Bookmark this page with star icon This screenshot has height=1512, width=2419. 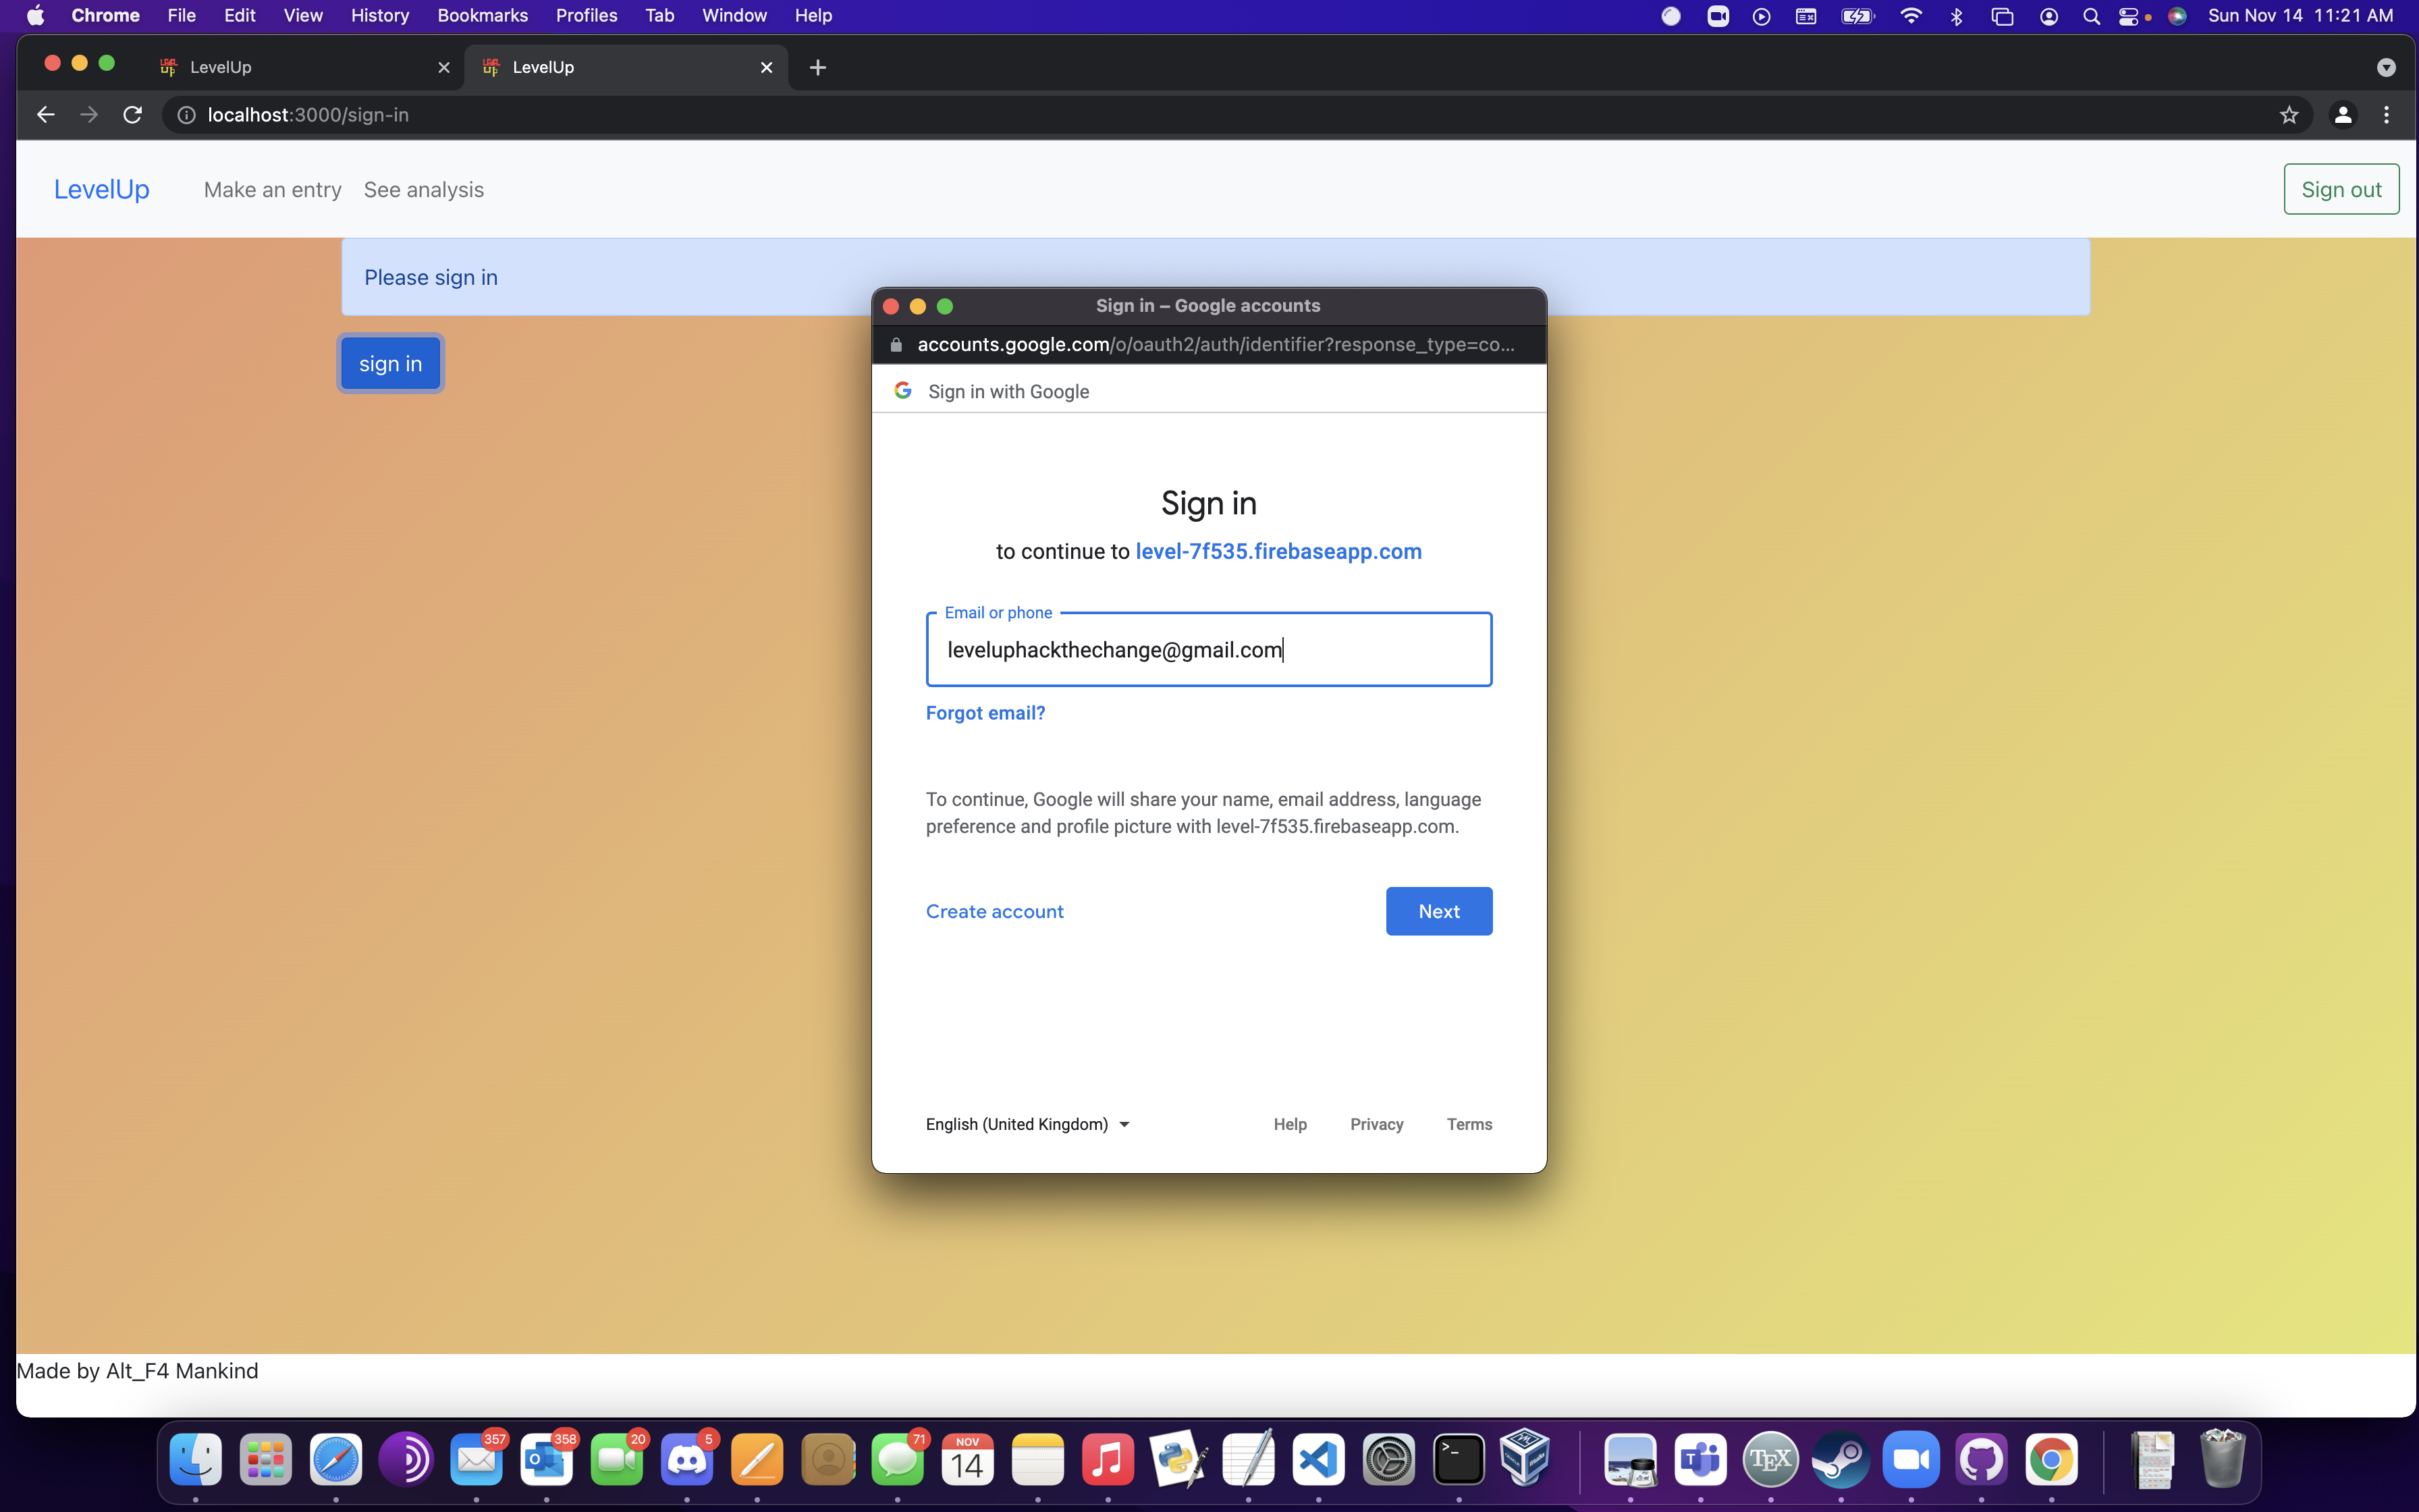pos(2289,115)
